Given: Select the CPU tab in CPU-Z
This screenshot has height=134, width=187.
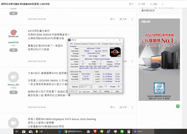Looking at the screenshot, I should (x=71, y=44).
